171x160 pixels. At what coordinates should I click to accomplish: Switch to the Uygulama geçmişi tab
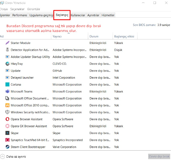coord(41,15)
